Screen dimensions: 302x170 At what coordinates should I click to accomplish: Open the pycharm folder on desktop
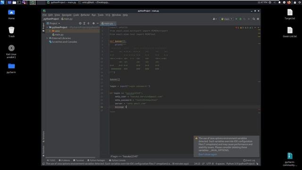coord(11,68)
